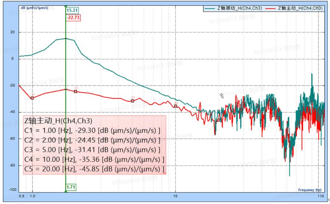Click the dB (µm/s)/(µm/s) axis label

(x=35, y=7)
